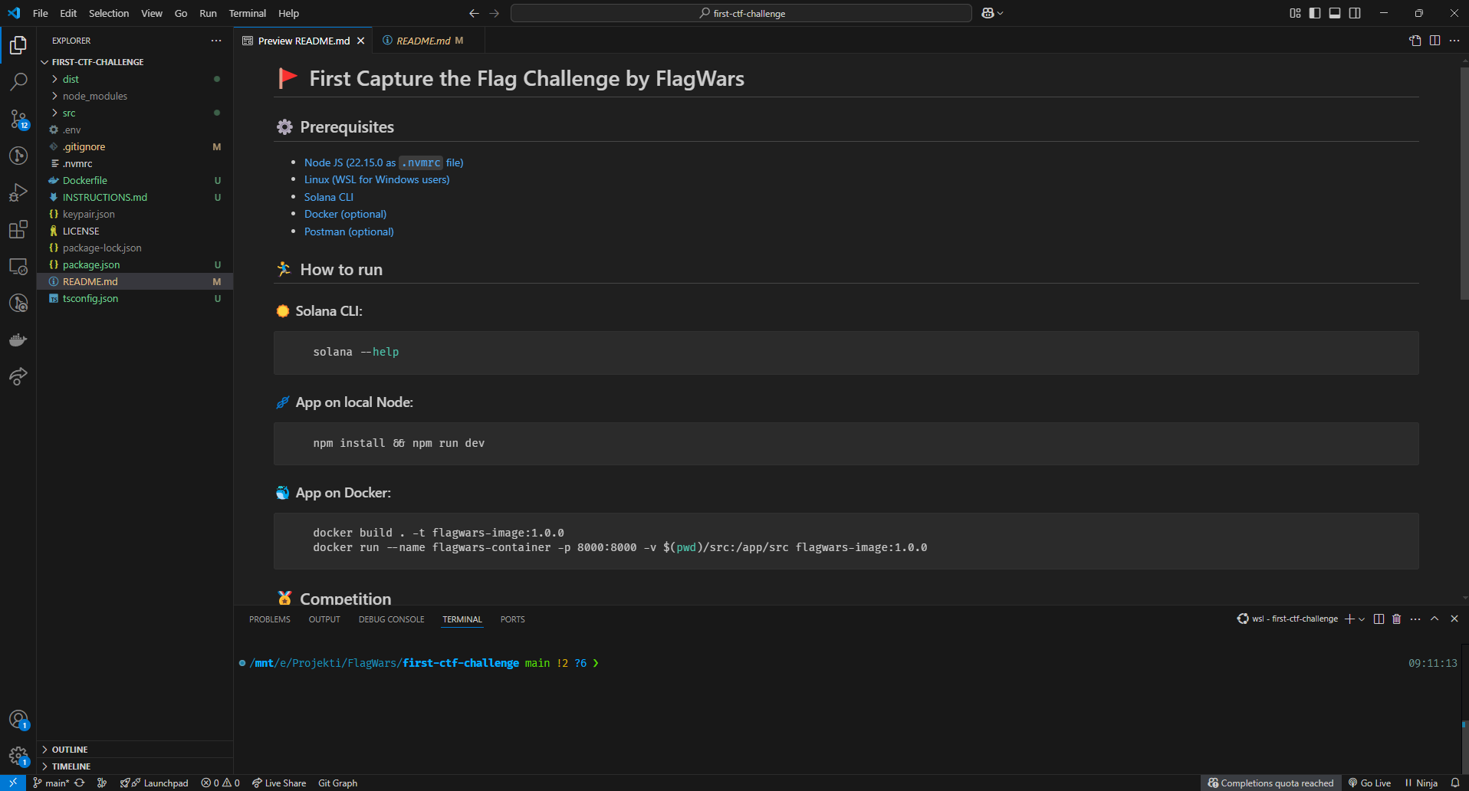
Task: Open the Terminal menu
Action: tap(248, 13)
